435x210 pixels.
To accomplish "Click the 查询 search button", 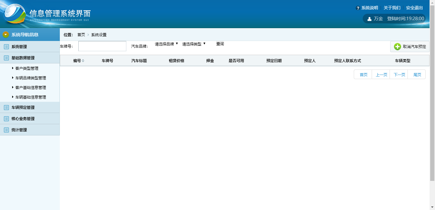I will pyautogui.click(x=220, y=44).
